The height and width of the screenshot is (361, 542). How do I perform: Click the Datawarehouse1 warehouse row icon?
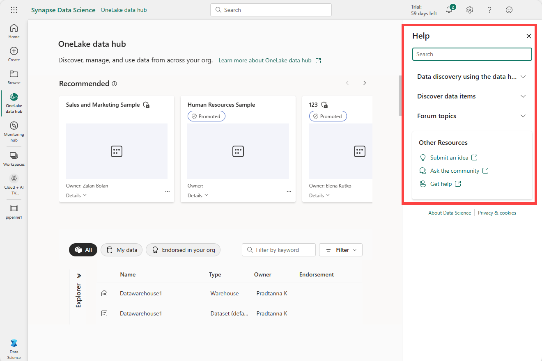104,293
